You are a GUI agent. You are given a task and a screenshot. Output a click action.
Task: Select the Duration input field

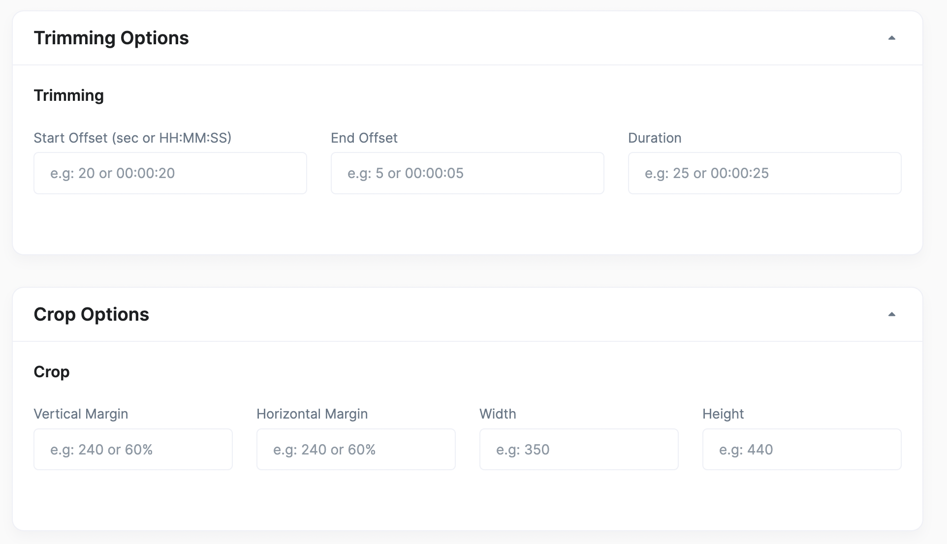(x=764, y=173)
